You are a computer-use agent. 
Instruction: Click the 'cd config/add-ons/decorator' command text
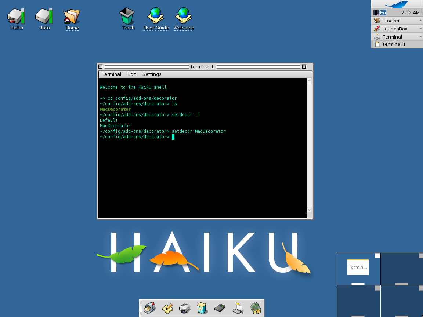click(142, 98)
